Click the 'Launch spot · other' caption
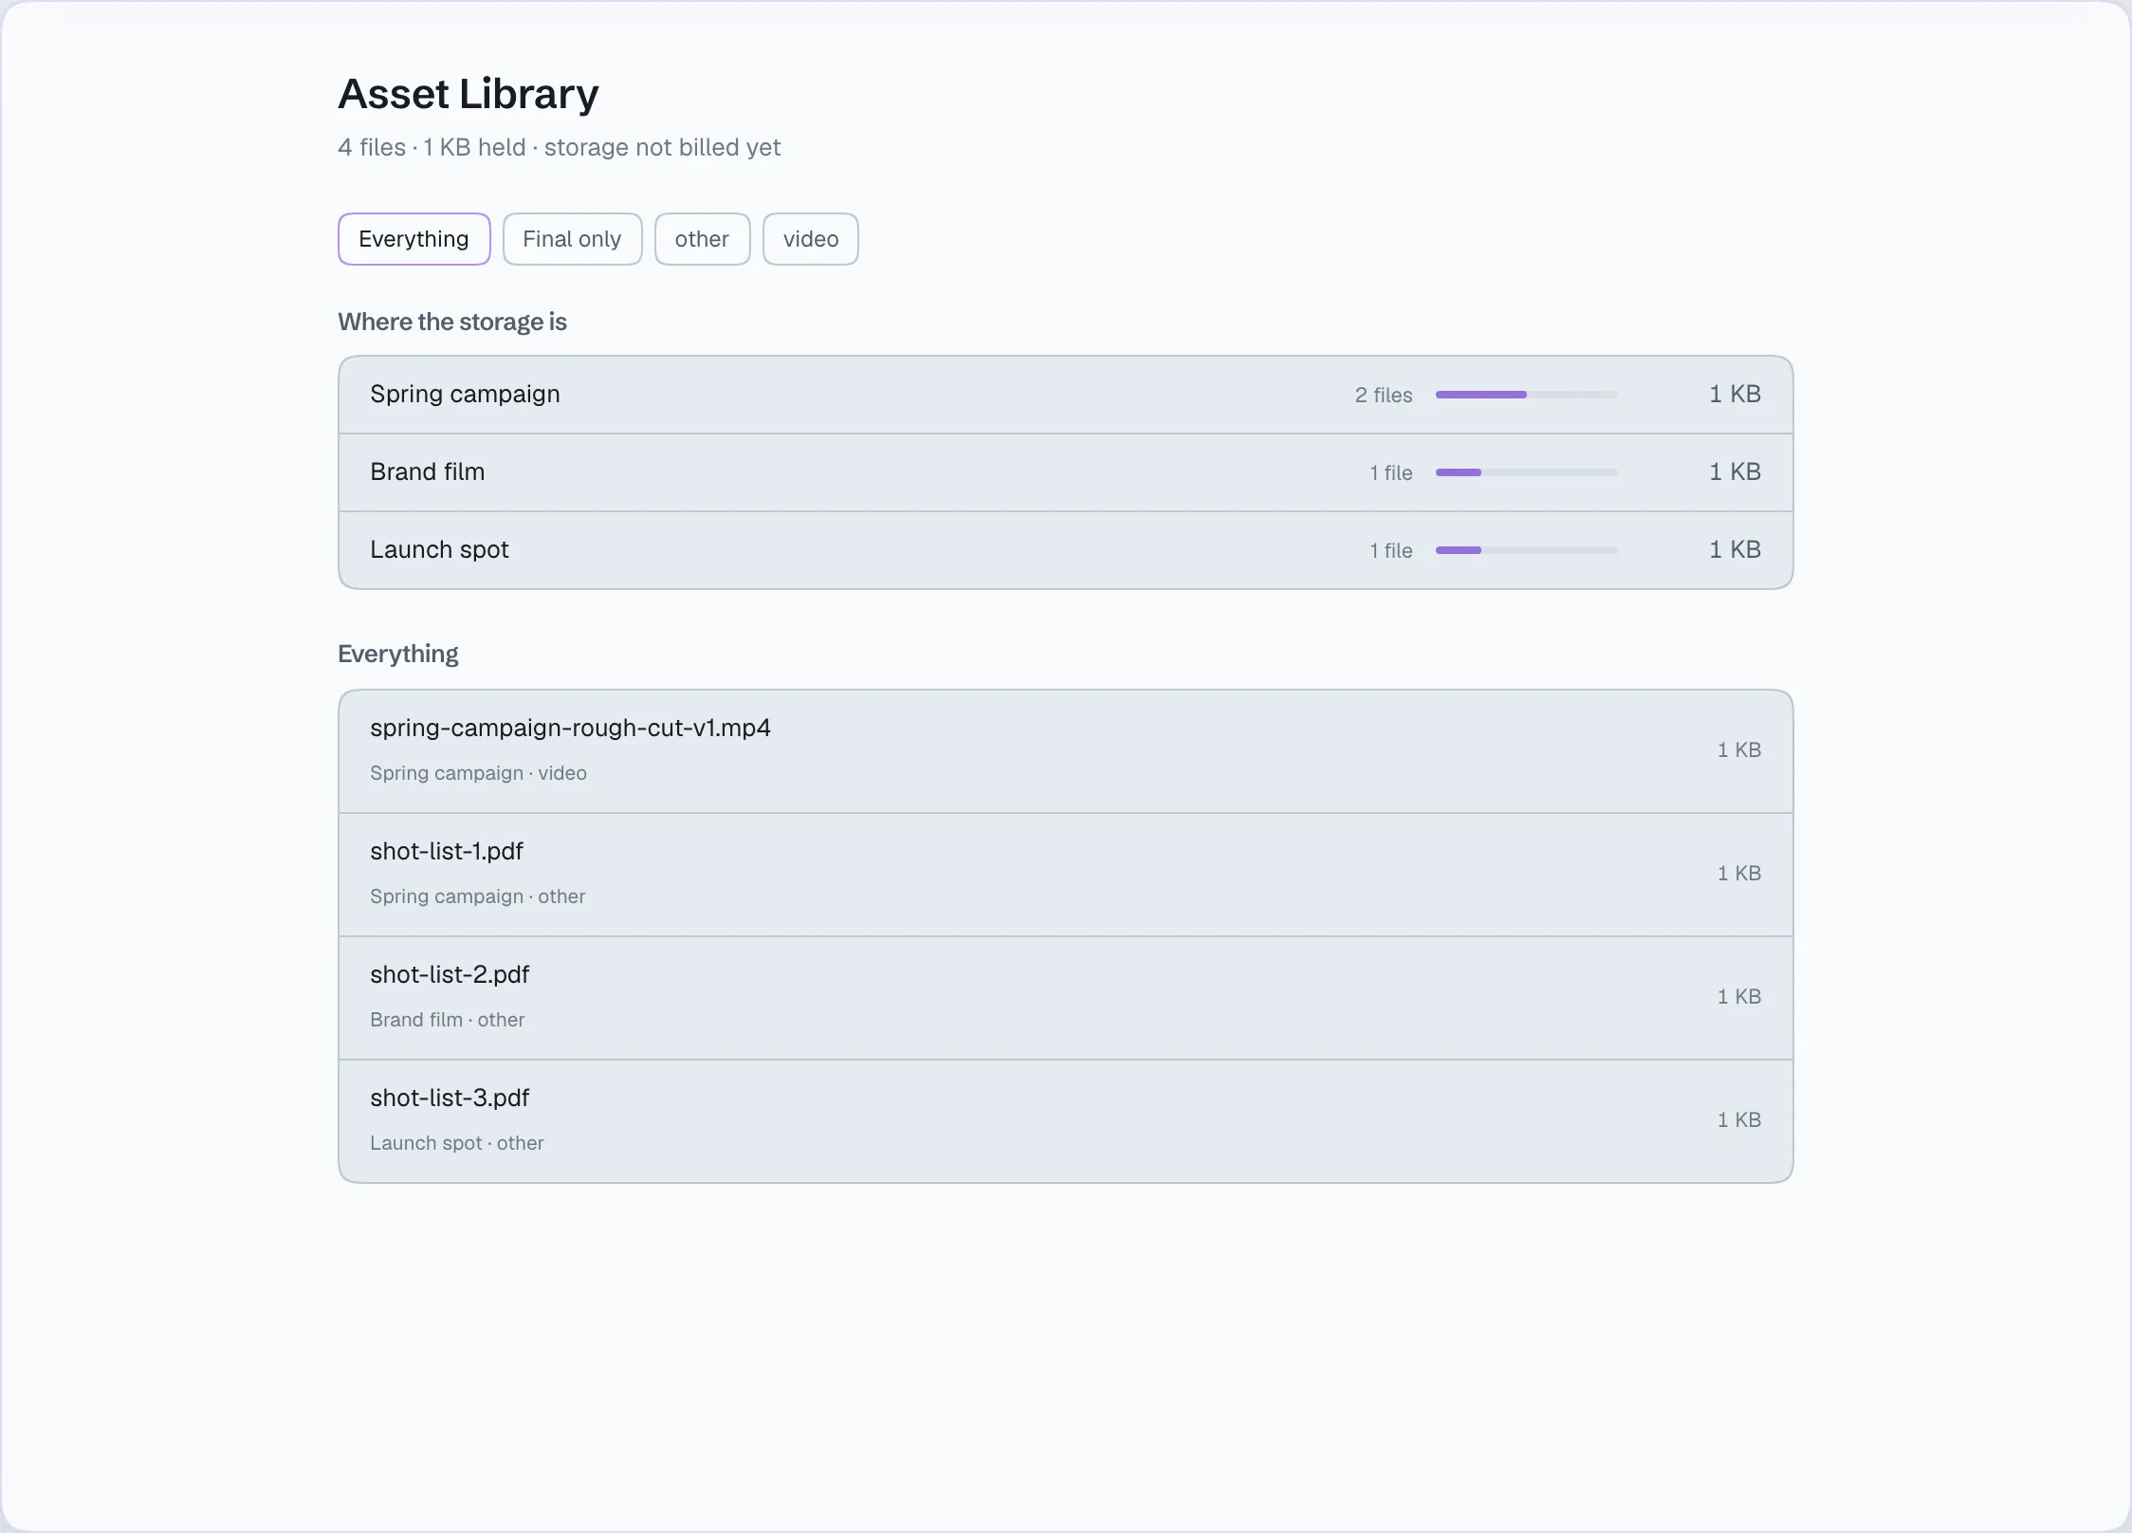Viewport: 2132px width, 1533px height. click(x=456, y=1143)
